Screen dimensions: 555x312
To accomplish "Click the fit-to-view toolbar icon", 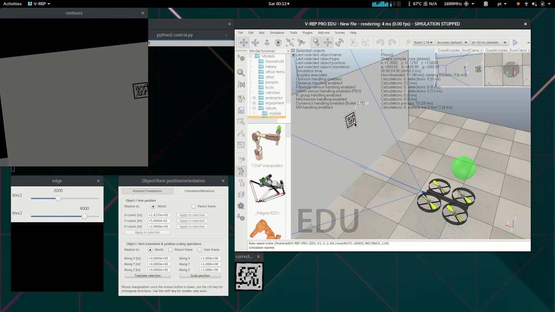I will pyautogui.click(x=290, y=42).
